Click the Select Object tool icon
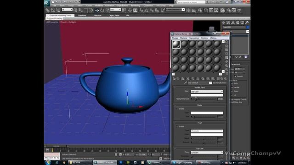Screen dimensions: 294x165 click(x=75, y=10)
